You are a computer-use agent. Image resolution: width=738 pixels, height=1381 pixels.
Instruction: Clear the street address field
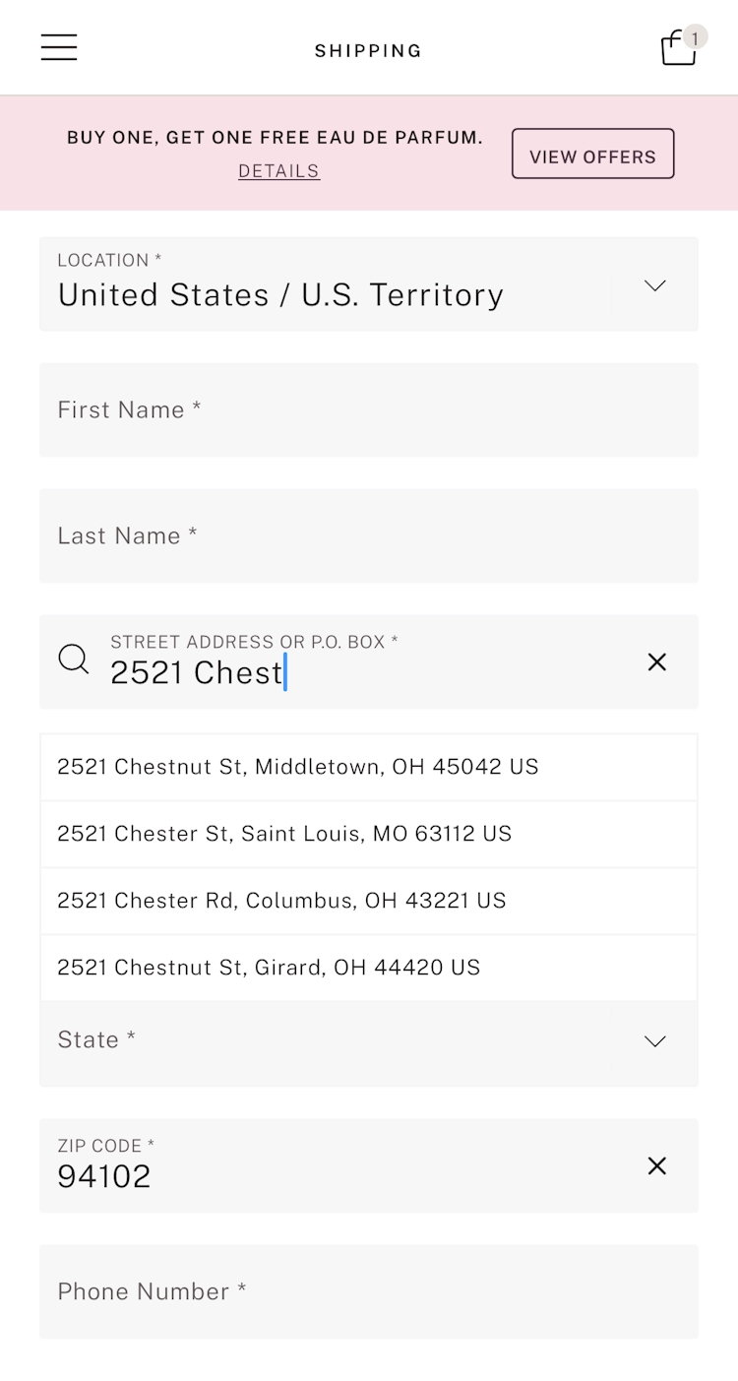pyautogui.click(x=657, y=662)
